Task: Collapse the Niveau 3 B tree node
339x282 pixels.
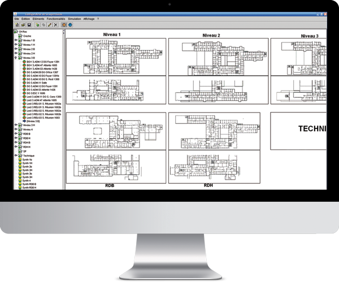Action: tap(16, 58)
